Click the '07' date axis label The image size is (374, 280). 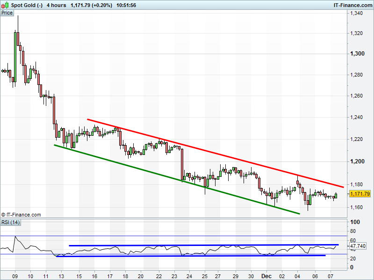(331, 276)
